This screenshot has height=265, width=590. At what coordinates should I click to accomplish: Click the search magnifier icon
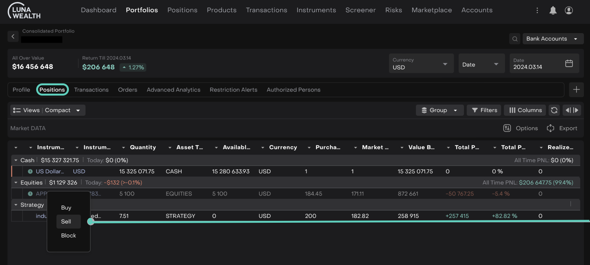point(515,39)
